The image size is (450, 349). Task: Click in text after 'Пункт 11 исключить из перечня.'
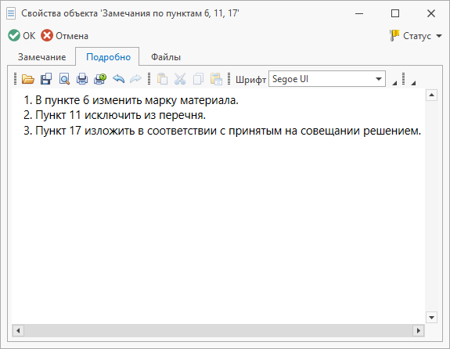[207, 115]
